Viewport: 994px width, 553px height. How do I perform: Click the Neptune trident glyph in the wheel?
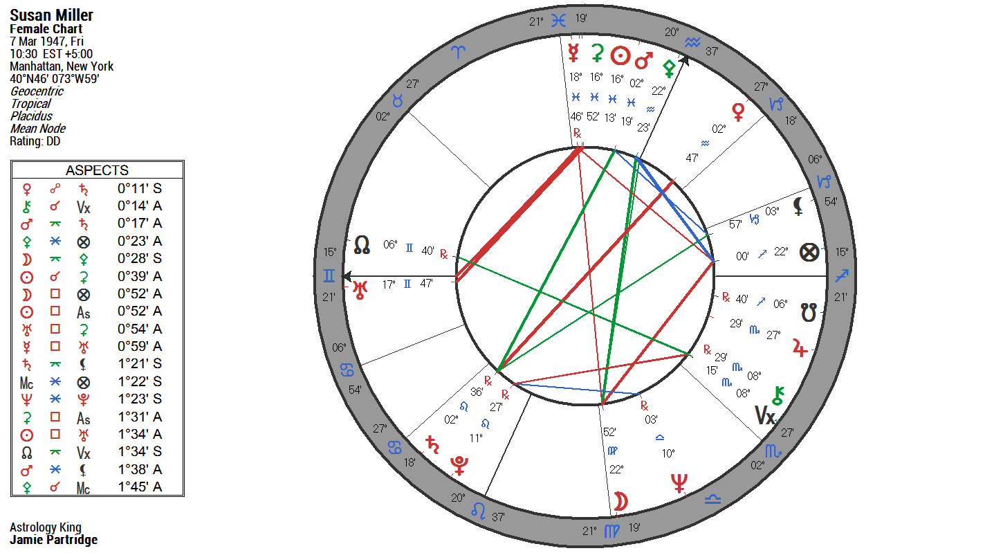(x=679, y=483)
